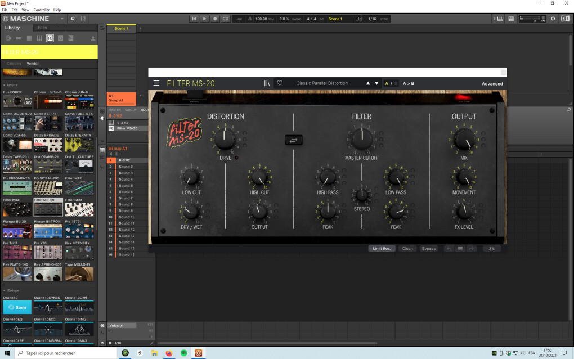Viewport: 574px width, 359px height.
Task: Redo with the plugin redo arrow
Action: 471,249
